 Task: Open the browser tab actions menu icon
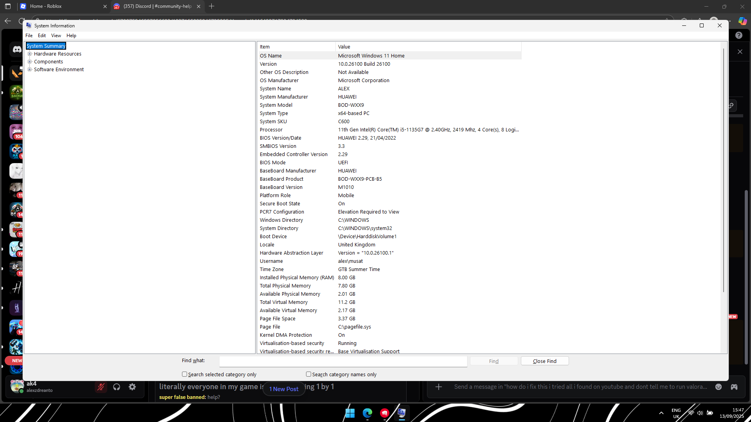[x=8, y=6]
